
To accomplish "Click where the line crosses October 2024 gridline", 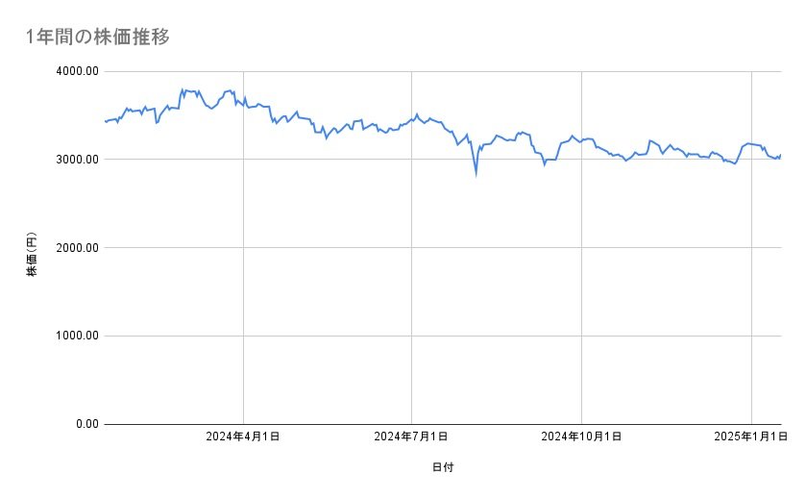I will click(x=582, y=140).
